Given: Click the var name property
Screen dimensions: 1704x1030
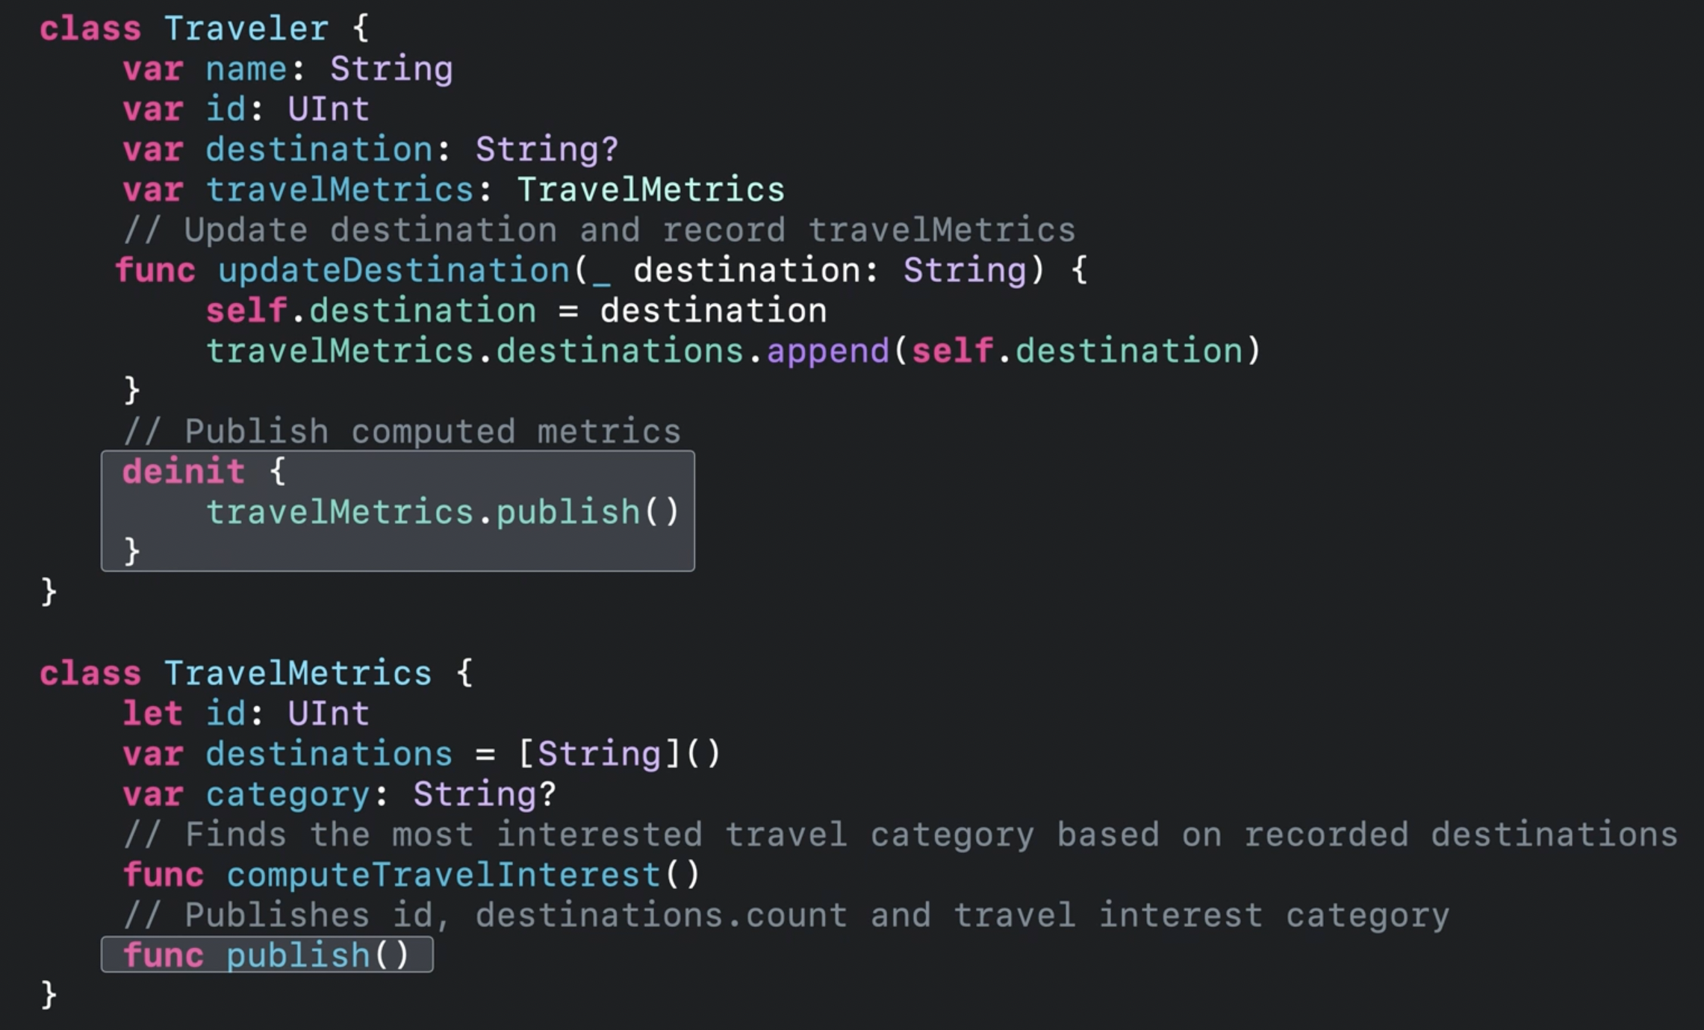Looking at the screenshot, I should click(246, 69).
